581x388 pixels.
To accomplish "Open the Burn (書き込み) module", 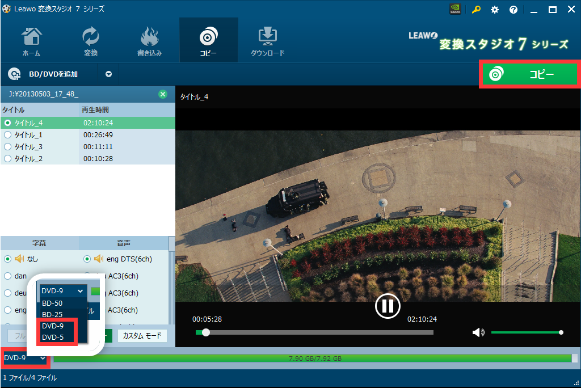I will 149,41.
